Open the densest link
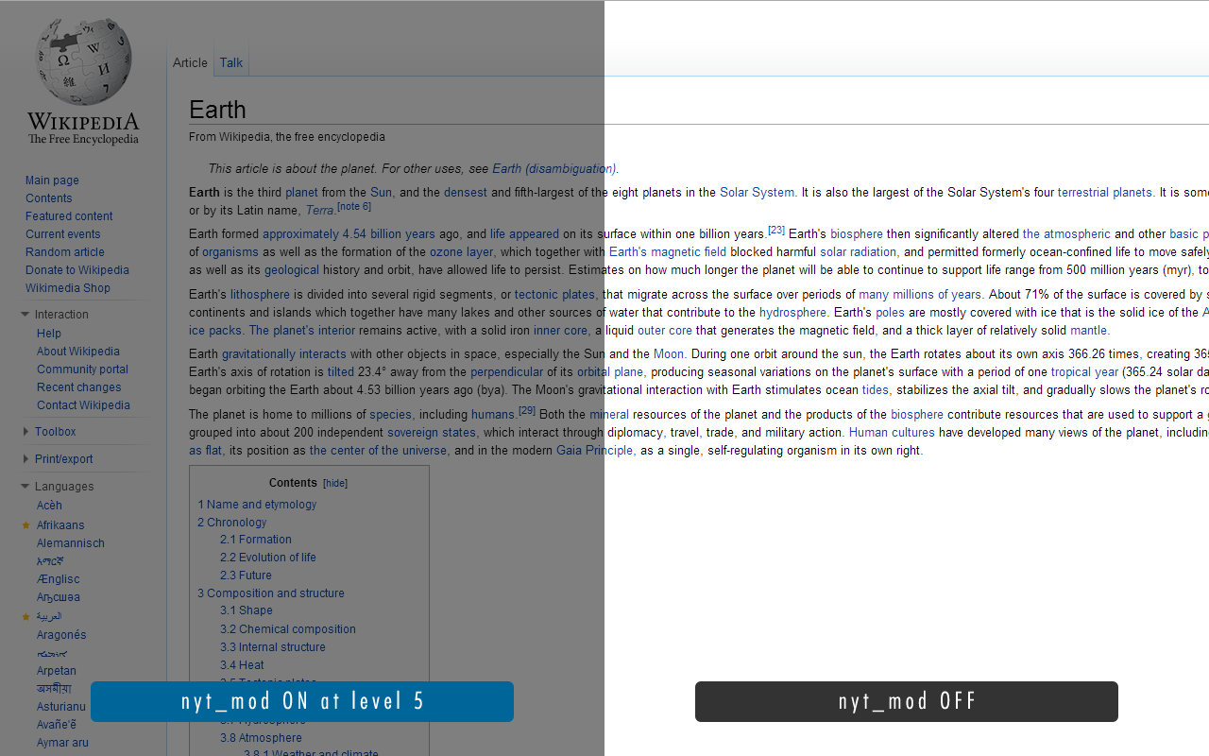The width and height of the screenshot is (1209, 756). tap(466, 193)
